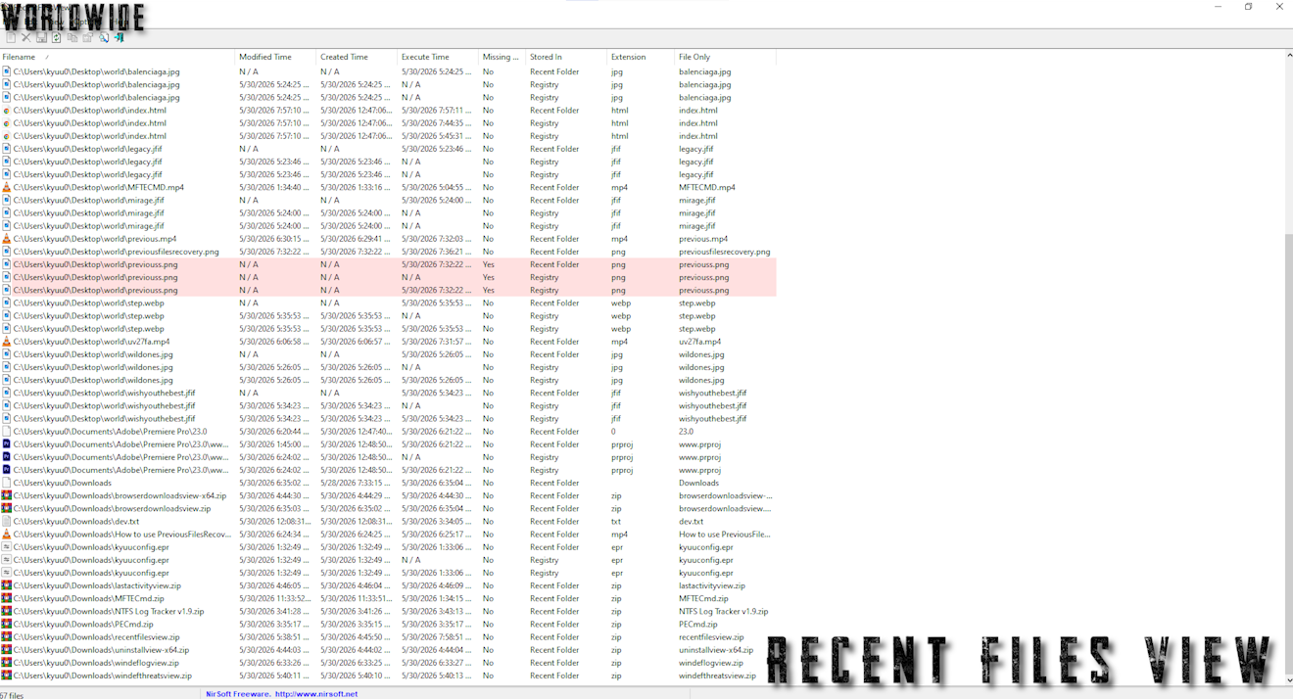Click the icon of the Premiere Pro\23.0 folder row
1293x699 pixels.
coord(7,432)
